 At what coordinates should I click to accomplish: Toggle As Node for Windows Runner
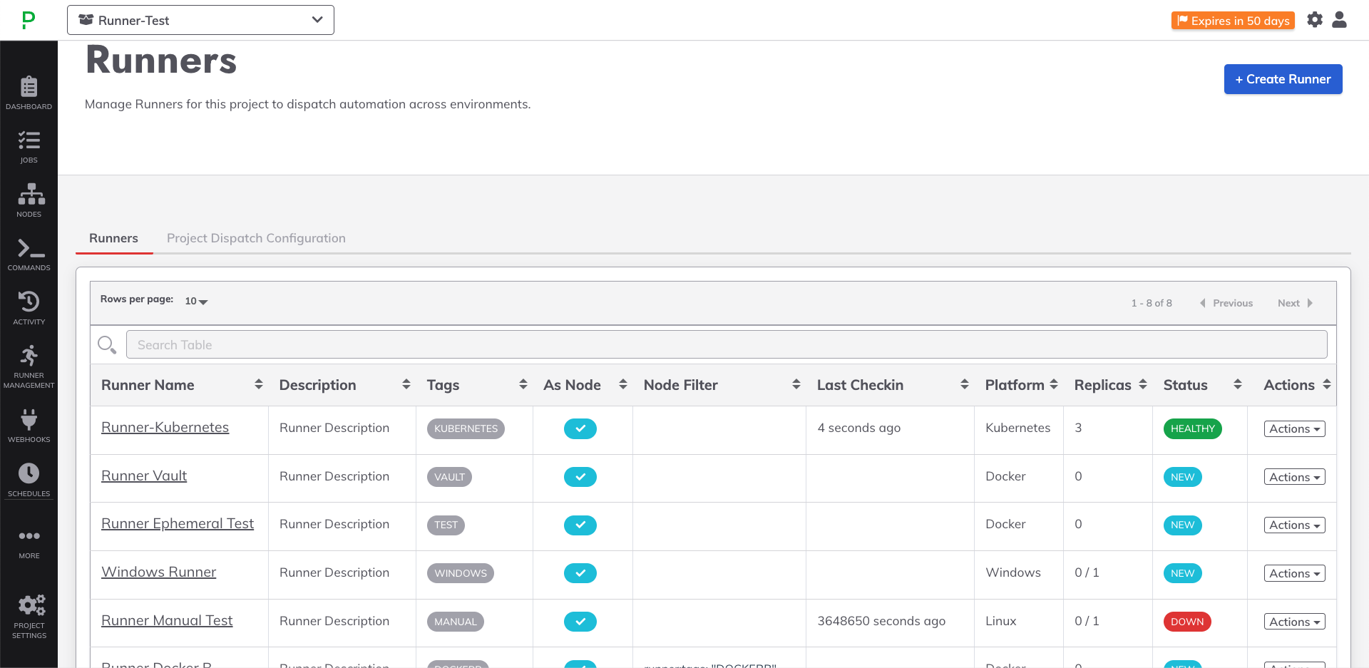pyautogui.click(x=580, y=573)
